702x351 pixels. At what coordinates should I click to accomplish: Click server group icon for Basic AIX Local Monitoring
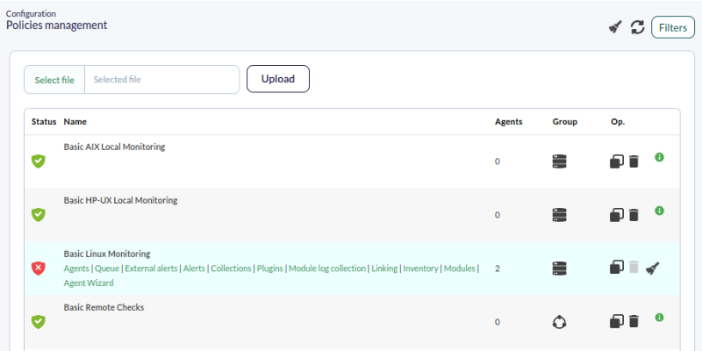559,161
